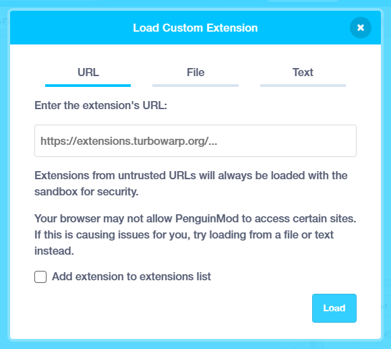The image size is (391, 349).
Task: Click the 'Enter the extension's URL:' label
Action: coord(100,106)
